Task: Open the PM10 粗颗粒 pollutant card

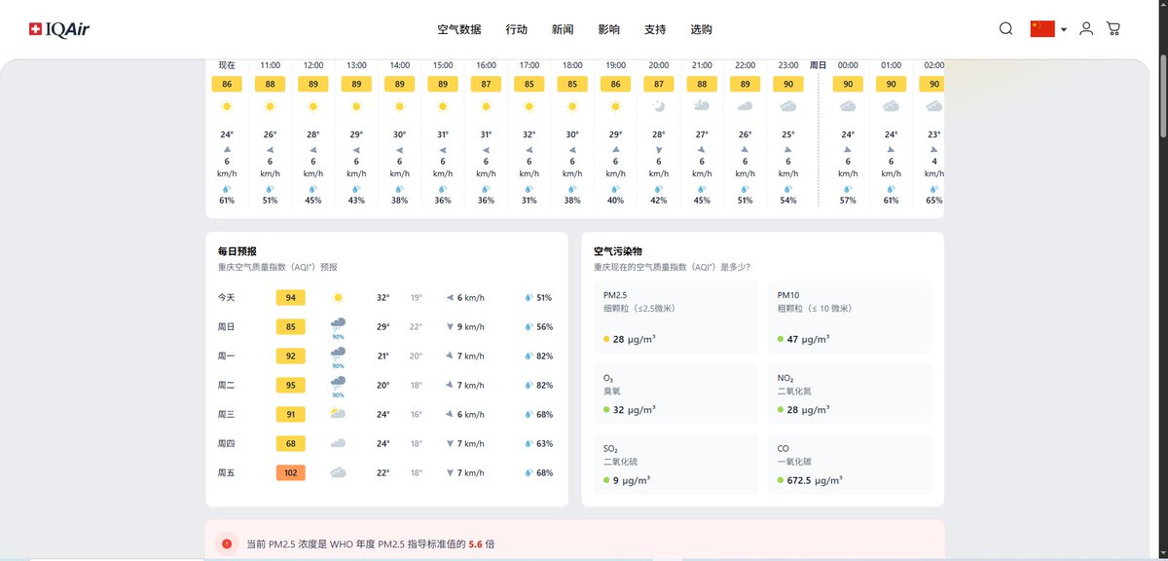Action: (850, 318)
